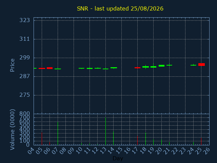Select the green candlestick for day 19

pos(154,67)
